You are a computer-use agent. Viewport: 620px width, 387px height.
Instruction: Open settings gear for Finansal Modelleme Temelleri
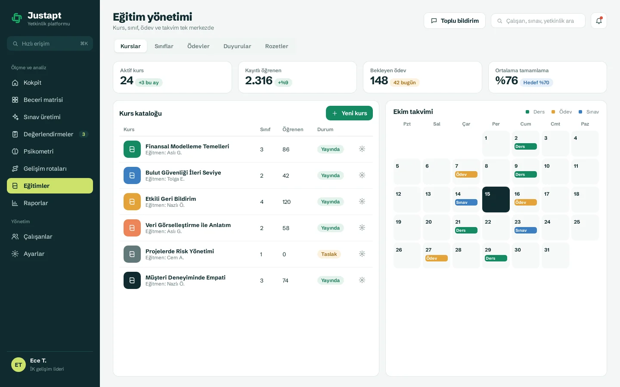point(362,149)
